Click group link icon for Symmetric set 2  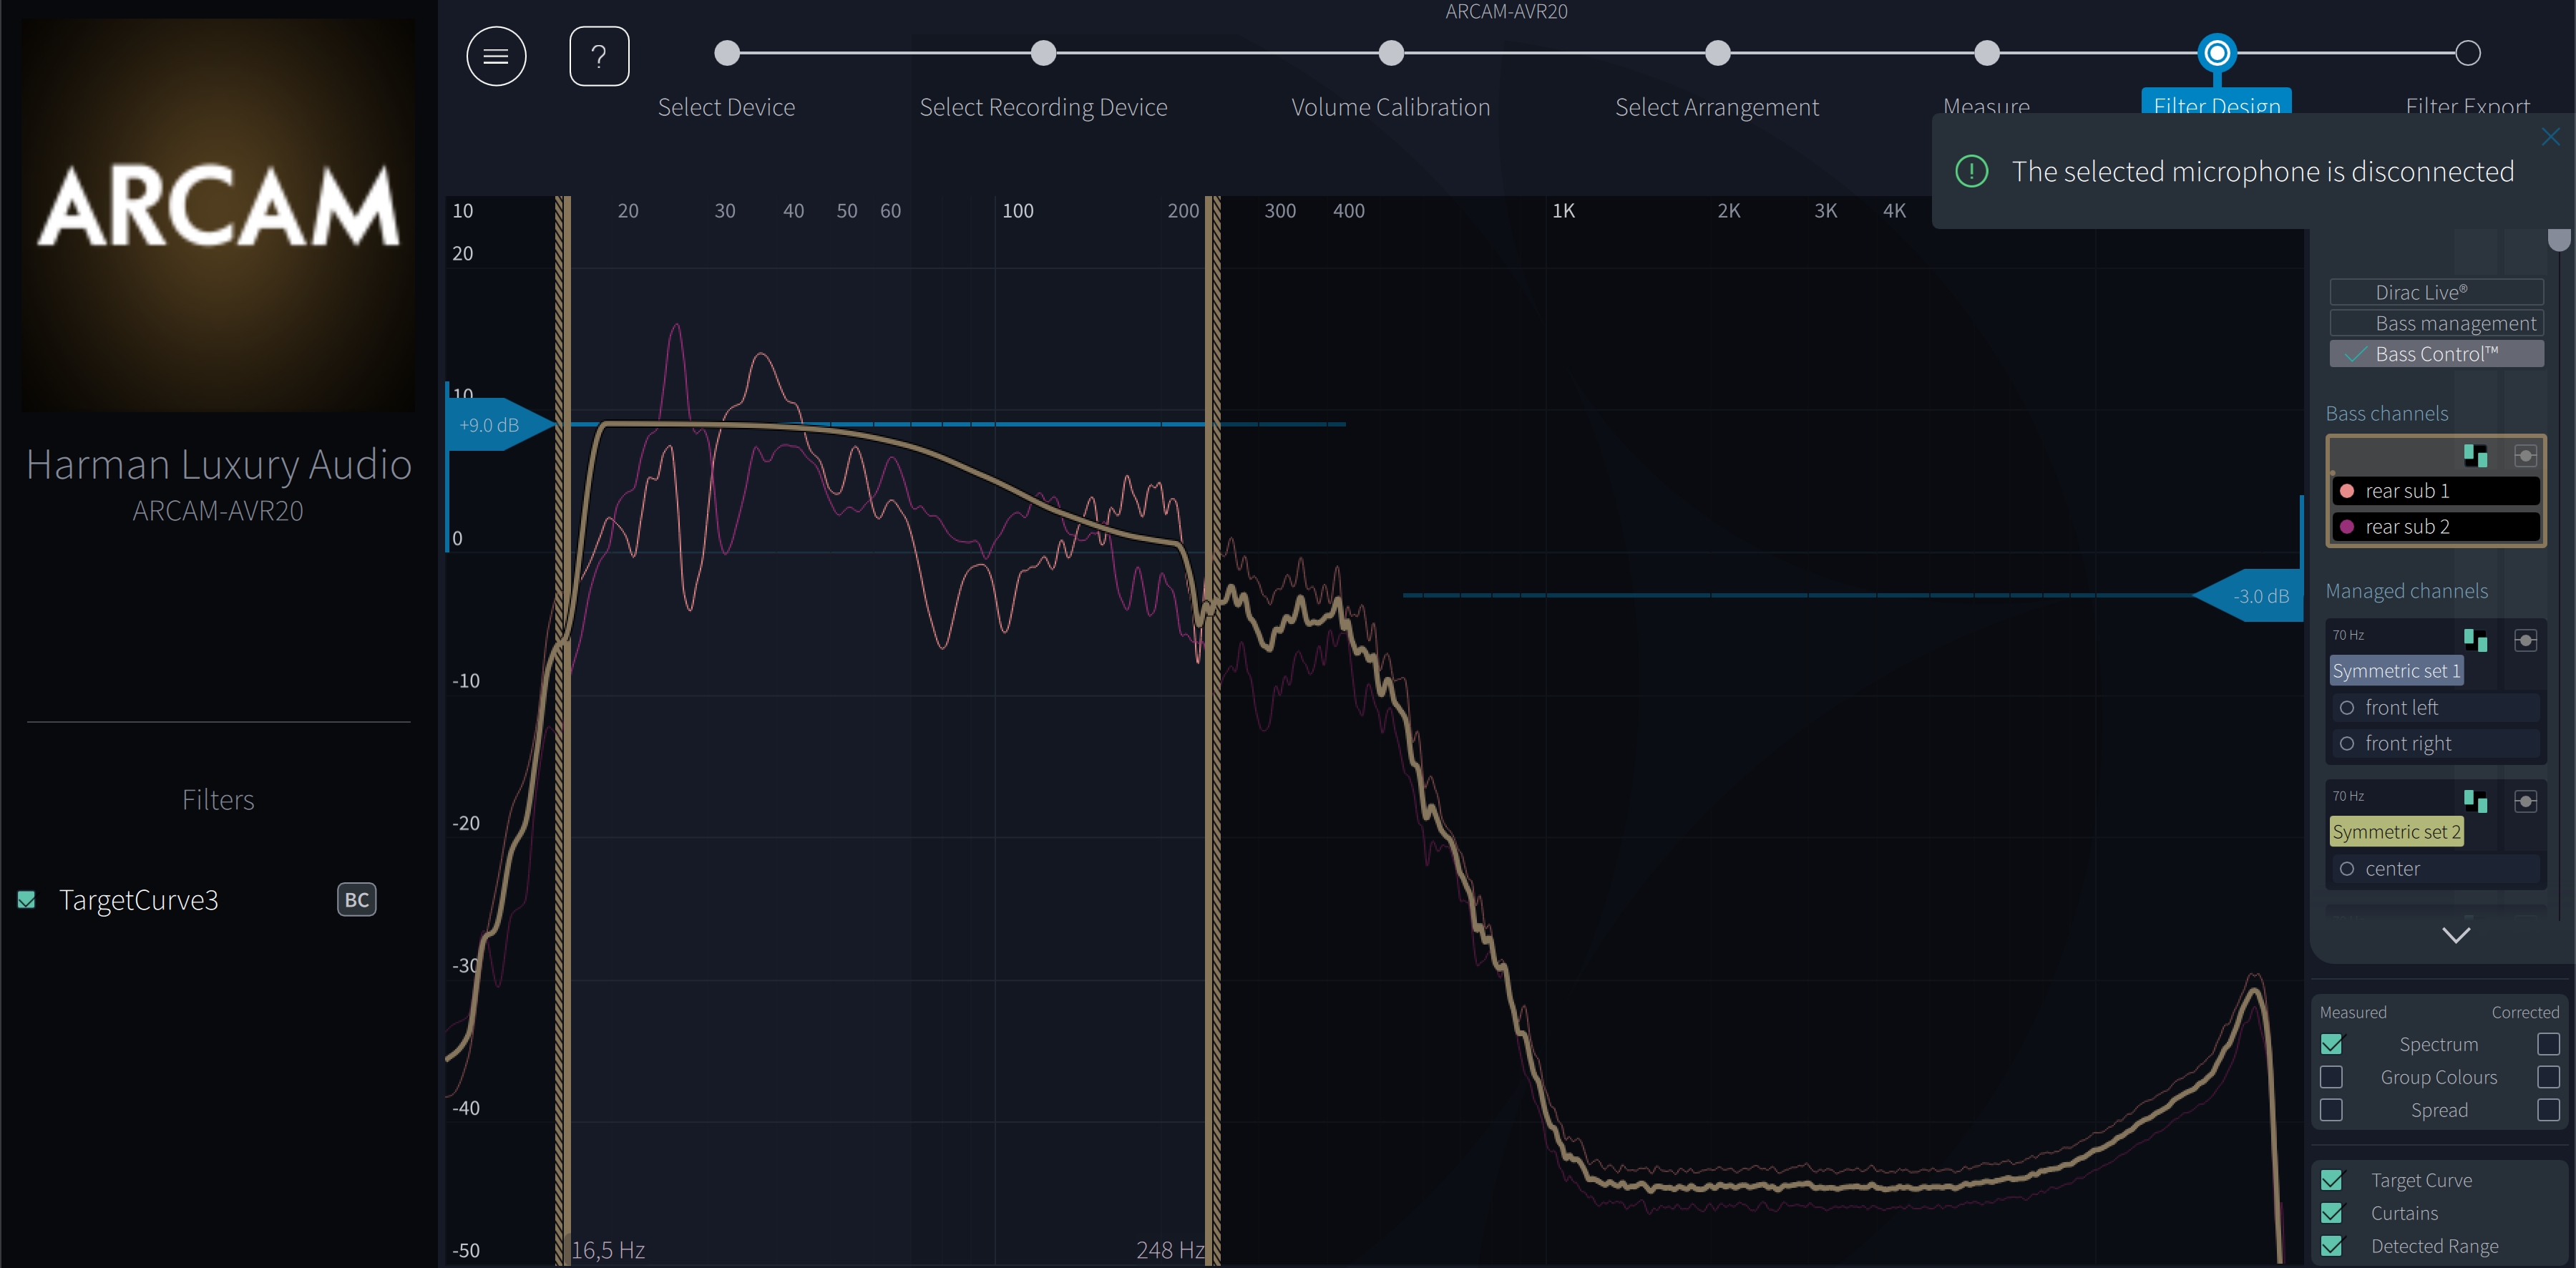click(2475, 801)
